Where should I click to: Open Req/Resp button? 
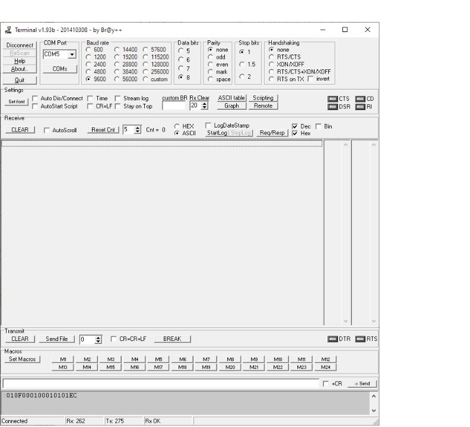click(272, 133)
